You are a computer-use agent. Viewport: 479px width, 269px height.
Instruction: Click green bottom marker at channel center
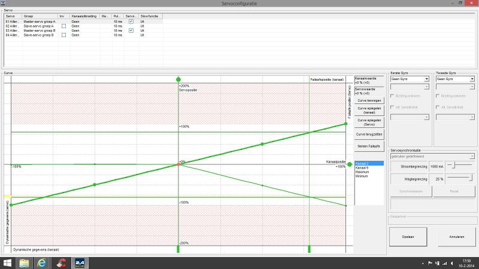click(178, 249)
